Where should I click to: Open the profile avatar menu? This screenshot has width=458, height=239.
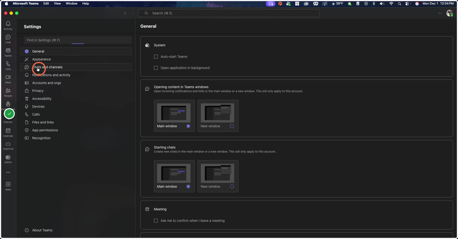450,13
